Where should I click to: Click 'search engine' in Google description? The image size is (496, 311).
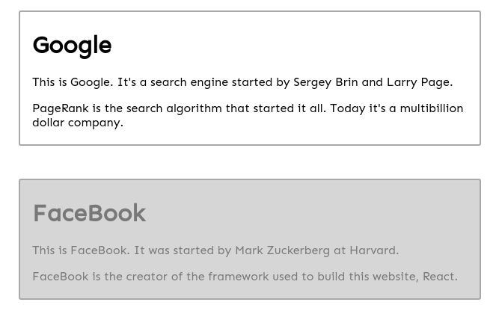click(189, 82)
